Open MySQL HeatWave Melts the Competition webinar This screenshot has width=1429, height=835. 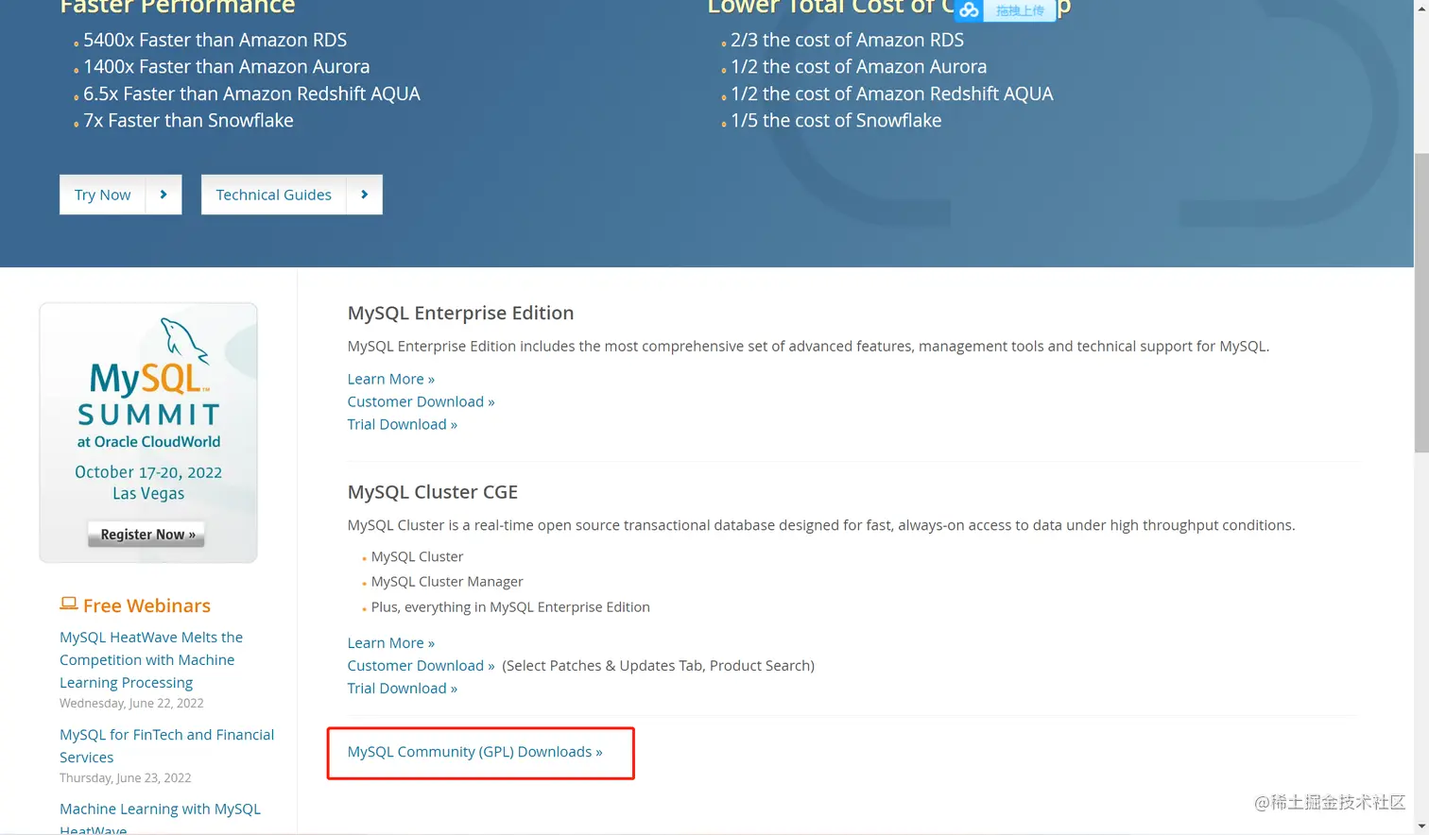tap(151, 659)
